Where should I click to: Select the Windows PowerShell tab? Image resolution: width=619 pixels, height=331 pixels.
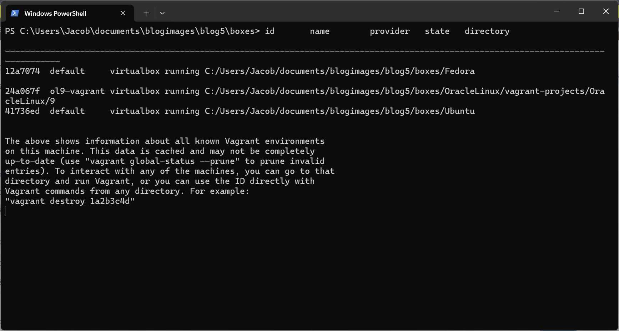point(55,13)
